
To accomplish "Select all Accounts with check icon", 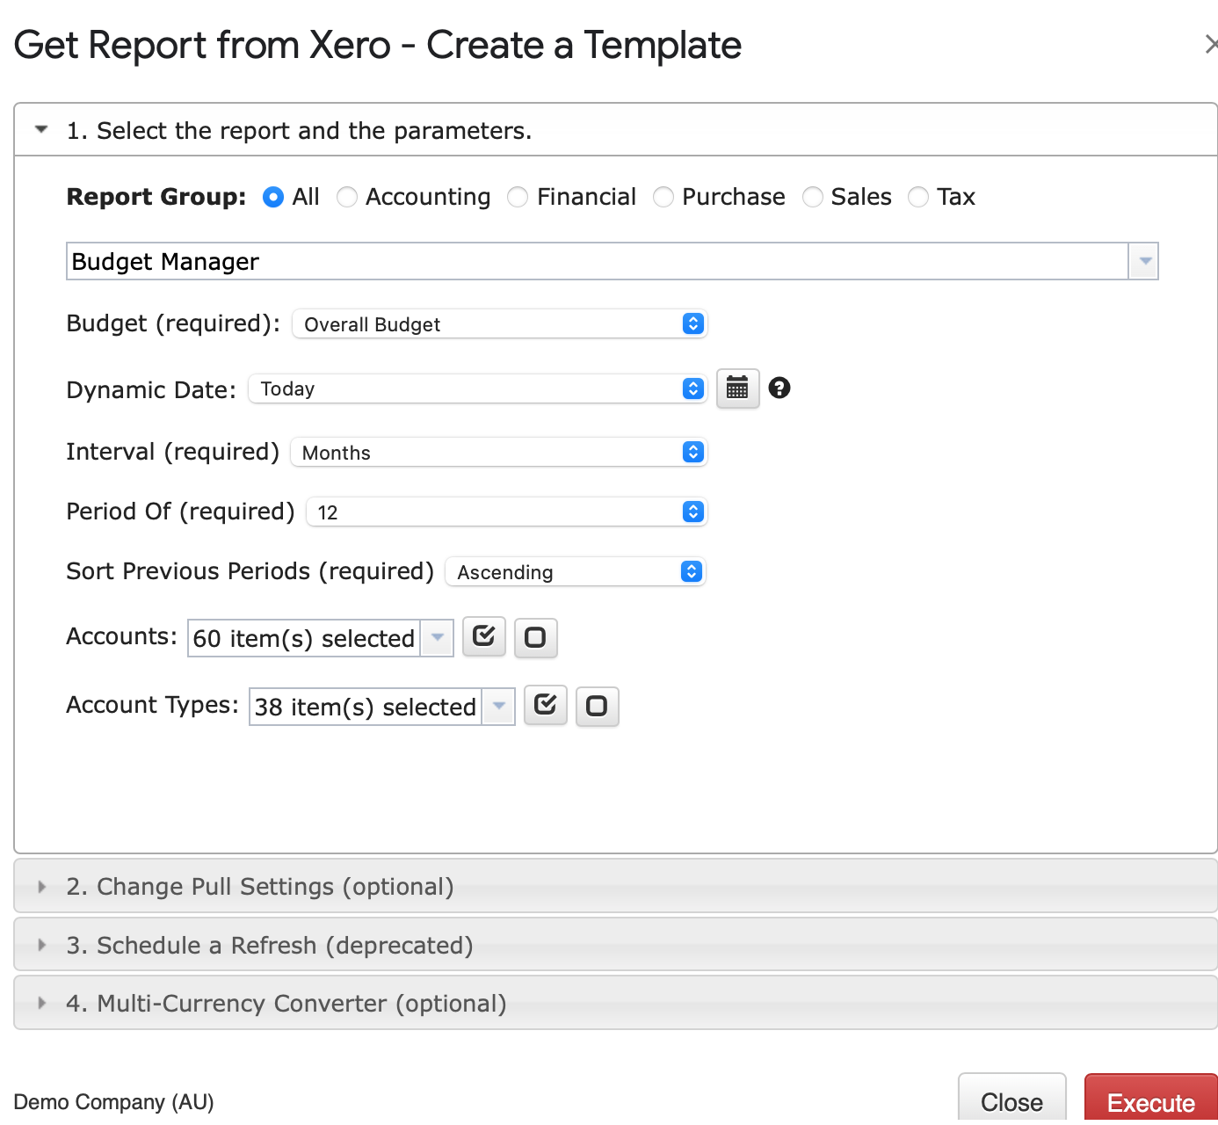I will 484,636.
